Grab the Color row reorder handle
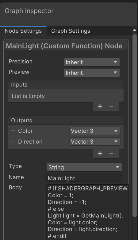This screenshot has height=240, width=138. [13, 131]
